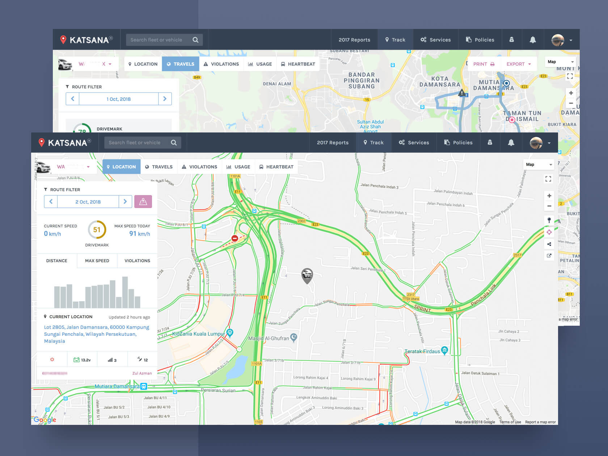
Task: Go to next date in front window filter
Action: [125, 202]
